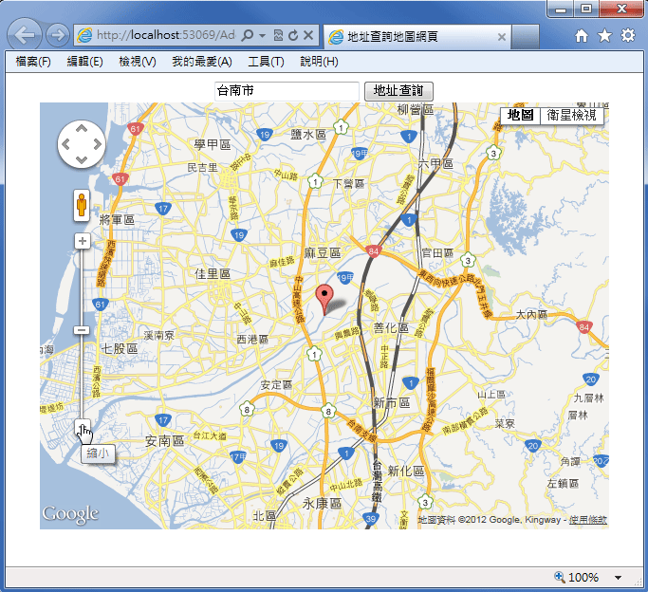Click the 大內區 label on map
Image resolution: width=648 pixels, height=592 pixels.
click(x=532, y=315)
